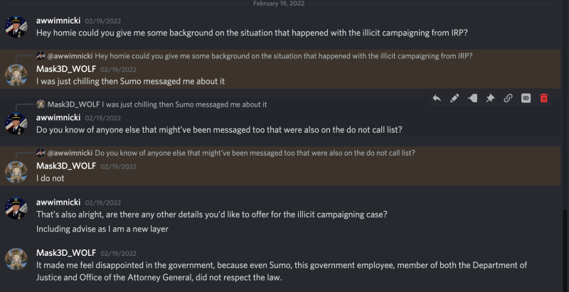The image size is (569, 292).
Task: Click @awwimnicki mention in first reply preview
Action: [70, 56]
